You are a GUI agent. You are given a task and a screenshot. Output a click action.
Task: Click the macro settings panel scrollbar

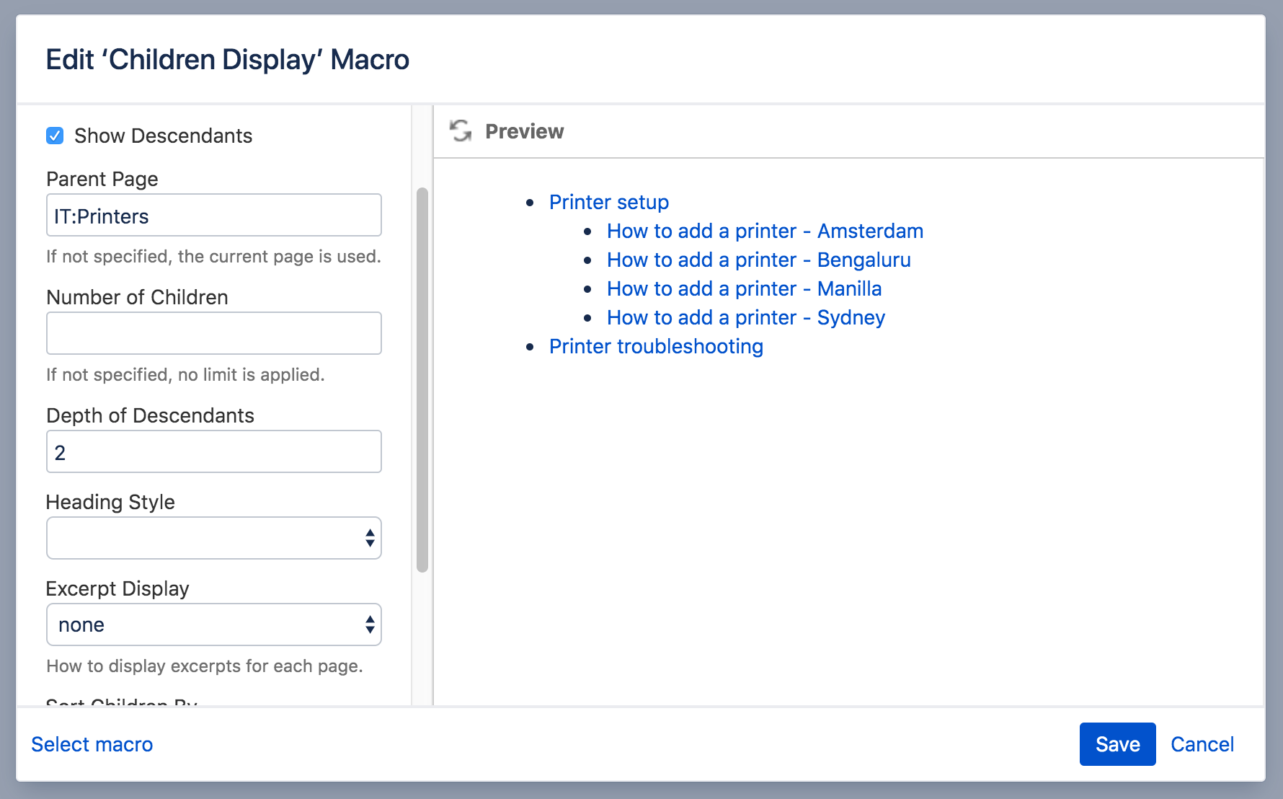[x=422, y=380]
